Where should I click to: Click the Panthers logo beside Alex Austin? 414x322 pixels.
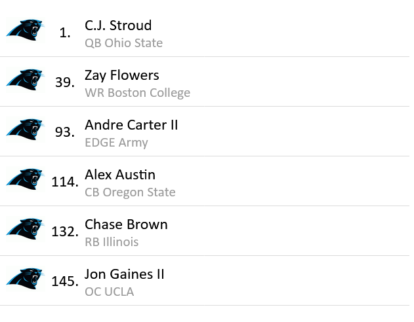26,179
